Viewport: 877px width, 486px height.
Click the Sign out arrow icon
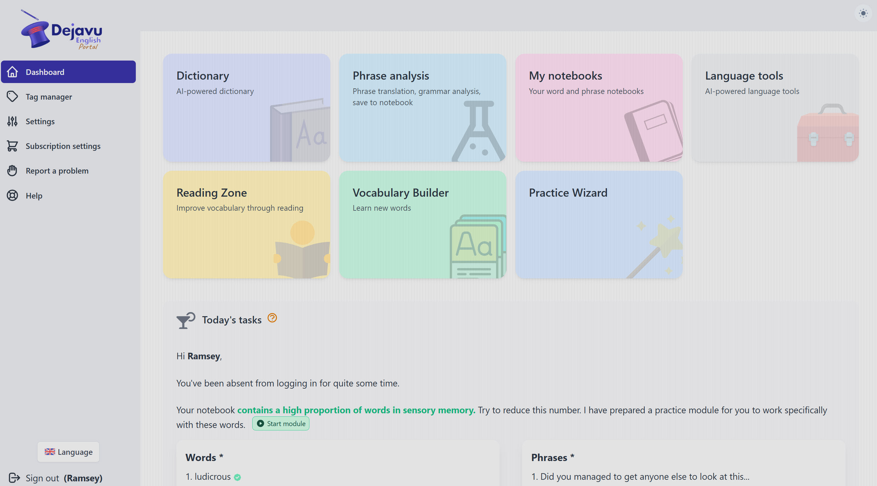point(14,478)
